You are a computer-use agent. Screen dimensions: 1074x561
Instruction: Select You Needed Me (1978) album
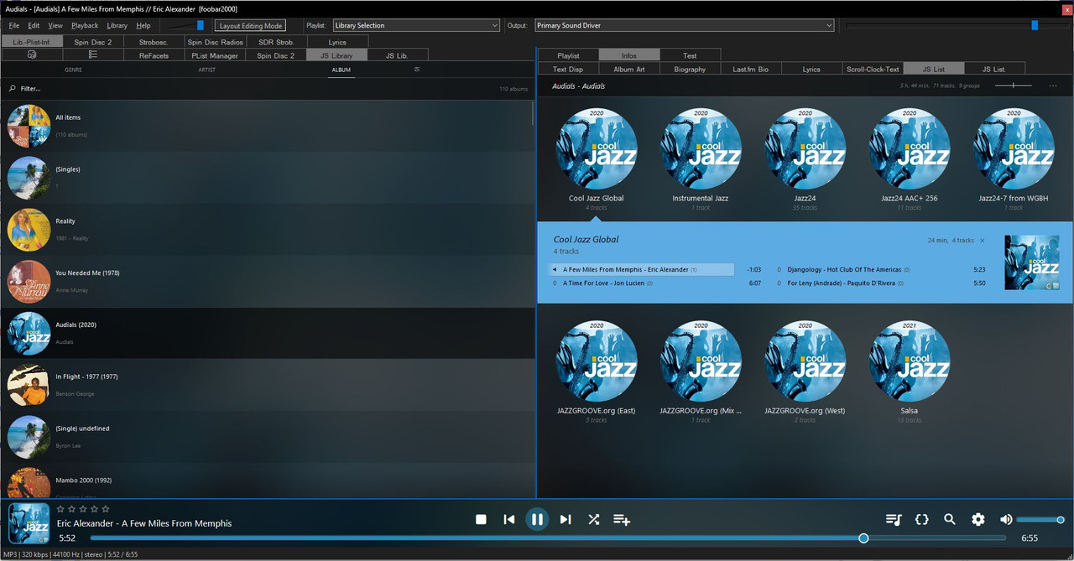[x=267, y=281]
